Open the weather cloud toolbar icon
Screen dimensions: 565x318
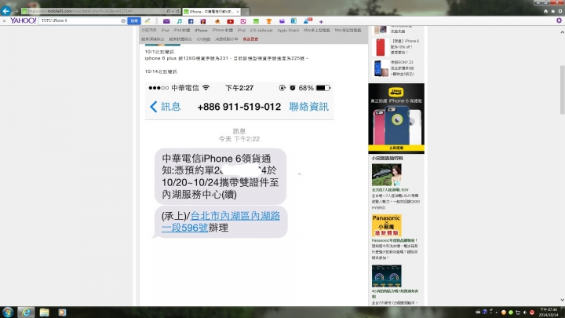[308, 20]
